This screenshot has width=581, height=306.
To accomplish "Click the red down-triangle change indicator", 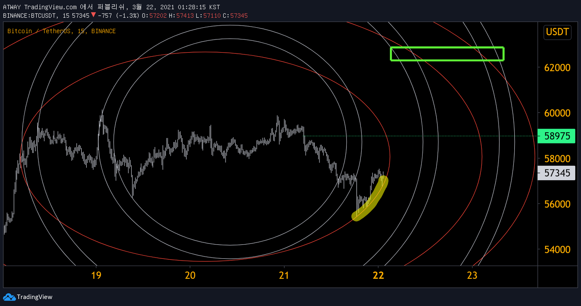I will coord(93,15).
